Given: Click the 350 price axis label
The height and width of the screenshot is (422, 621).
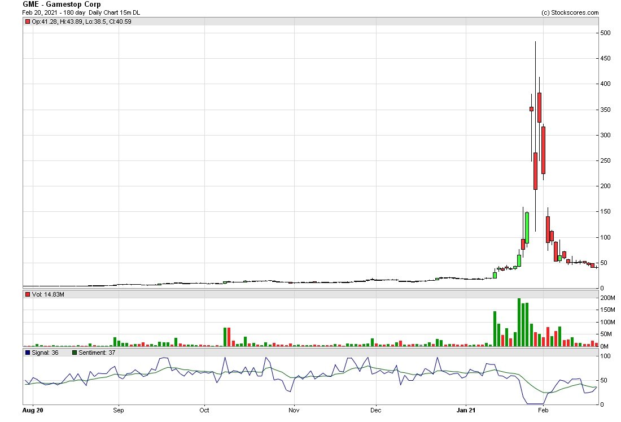Looking at the screenshot, I should [x=605, y=110].
